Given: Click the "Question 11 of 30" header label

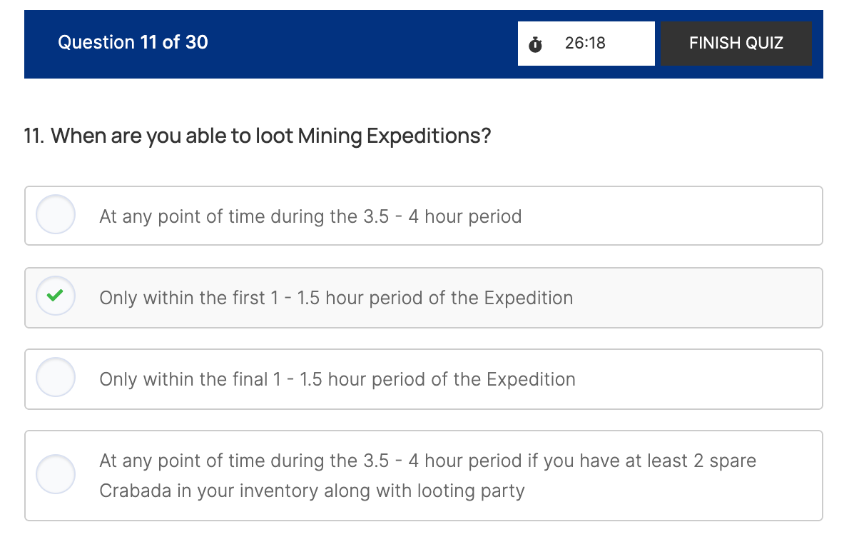Looking at the screenshot, I should tap(133, 42).
